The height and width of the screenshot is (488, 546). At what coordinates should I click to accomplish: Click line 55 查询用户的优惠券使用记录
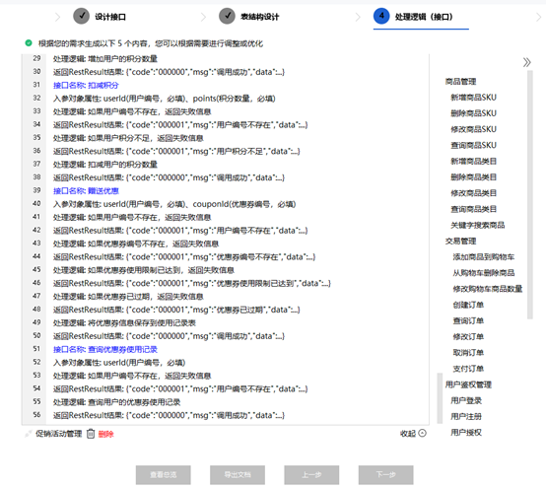(x=116, y=402)
